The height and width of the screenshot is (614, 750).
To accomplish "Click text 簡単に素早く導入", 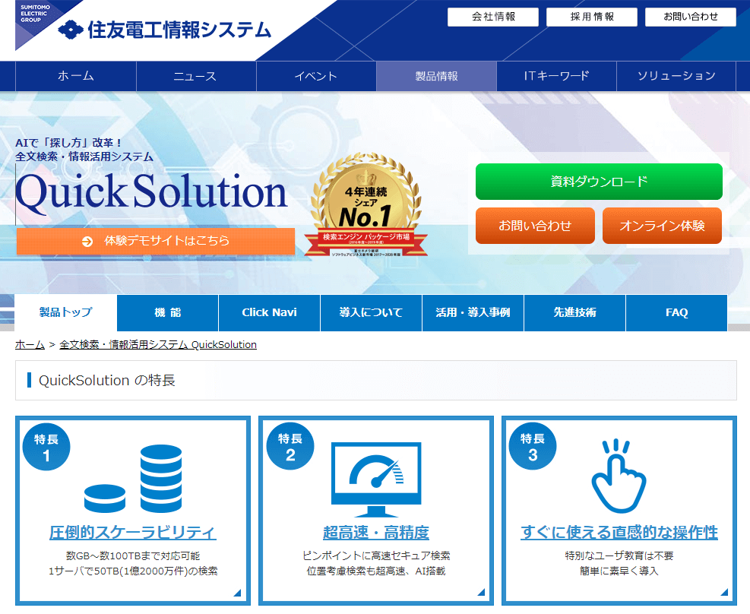I will [619, 571].
